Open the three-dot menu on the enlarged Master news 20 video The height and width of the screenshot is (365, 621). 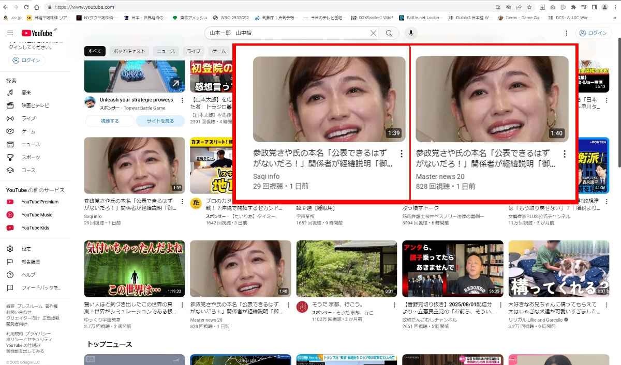565,154
